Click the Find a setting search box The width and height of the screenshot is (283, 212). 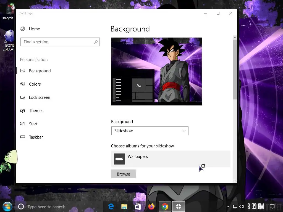pos(60,42)
